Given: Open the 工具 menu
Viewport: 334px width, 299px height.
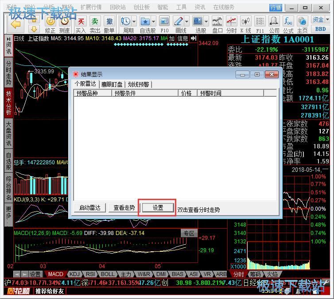Looking at the screenshot, I should [x=181, y=7].
